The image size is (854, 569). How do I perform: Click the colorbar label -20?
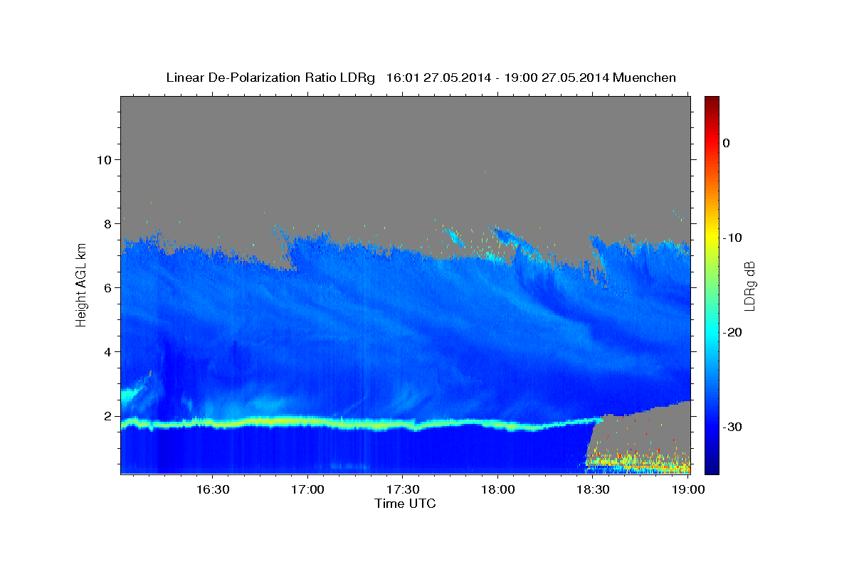coord(732,332)
